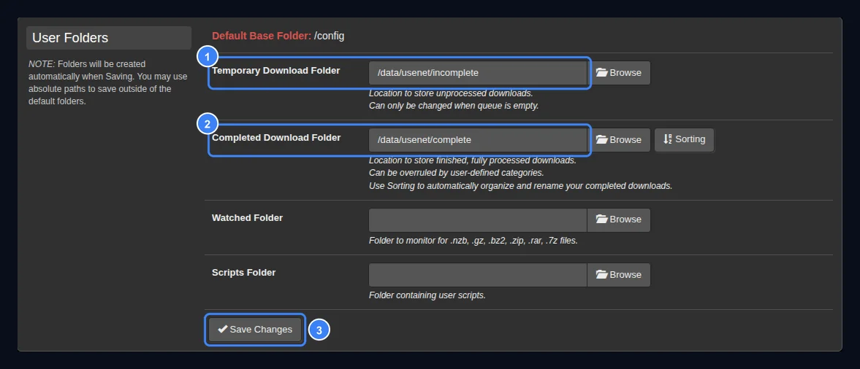Click 'Location to store unprocessed downloads' hint

451,93
